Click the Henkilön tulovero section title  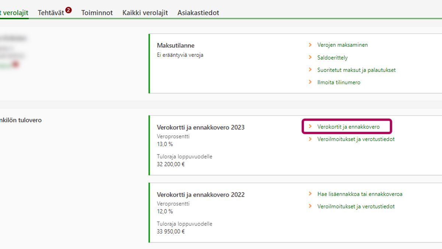21,120
